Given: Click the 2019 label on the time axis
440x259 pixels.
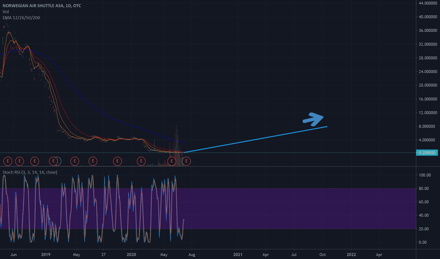Looking at the screenshot, I should point(45,254).
